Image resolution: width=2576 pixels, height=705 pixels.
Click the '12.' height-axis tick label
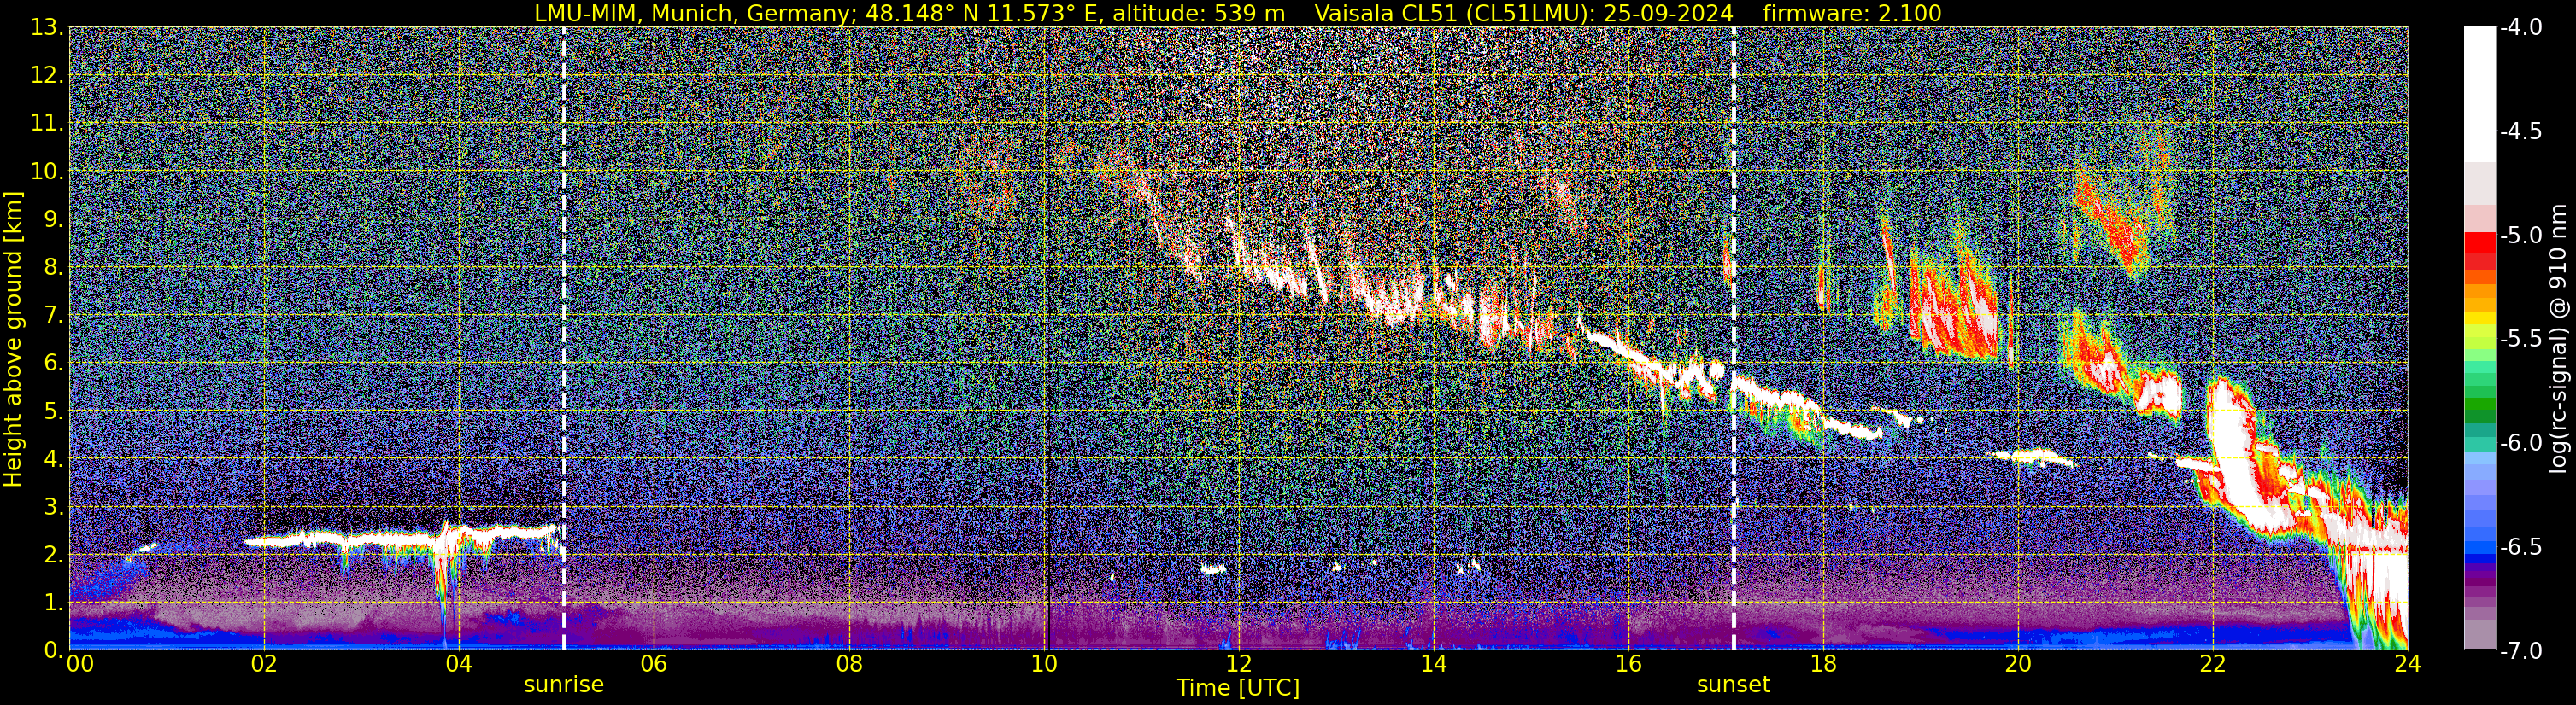(x=47, y=76)
